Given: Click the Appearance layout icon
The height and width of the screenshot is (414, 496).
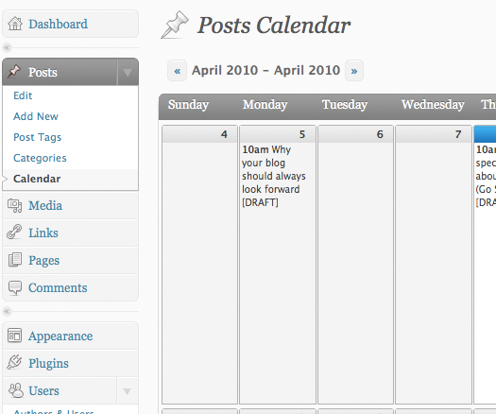Looking at the screenshot, I should [14, 336].
